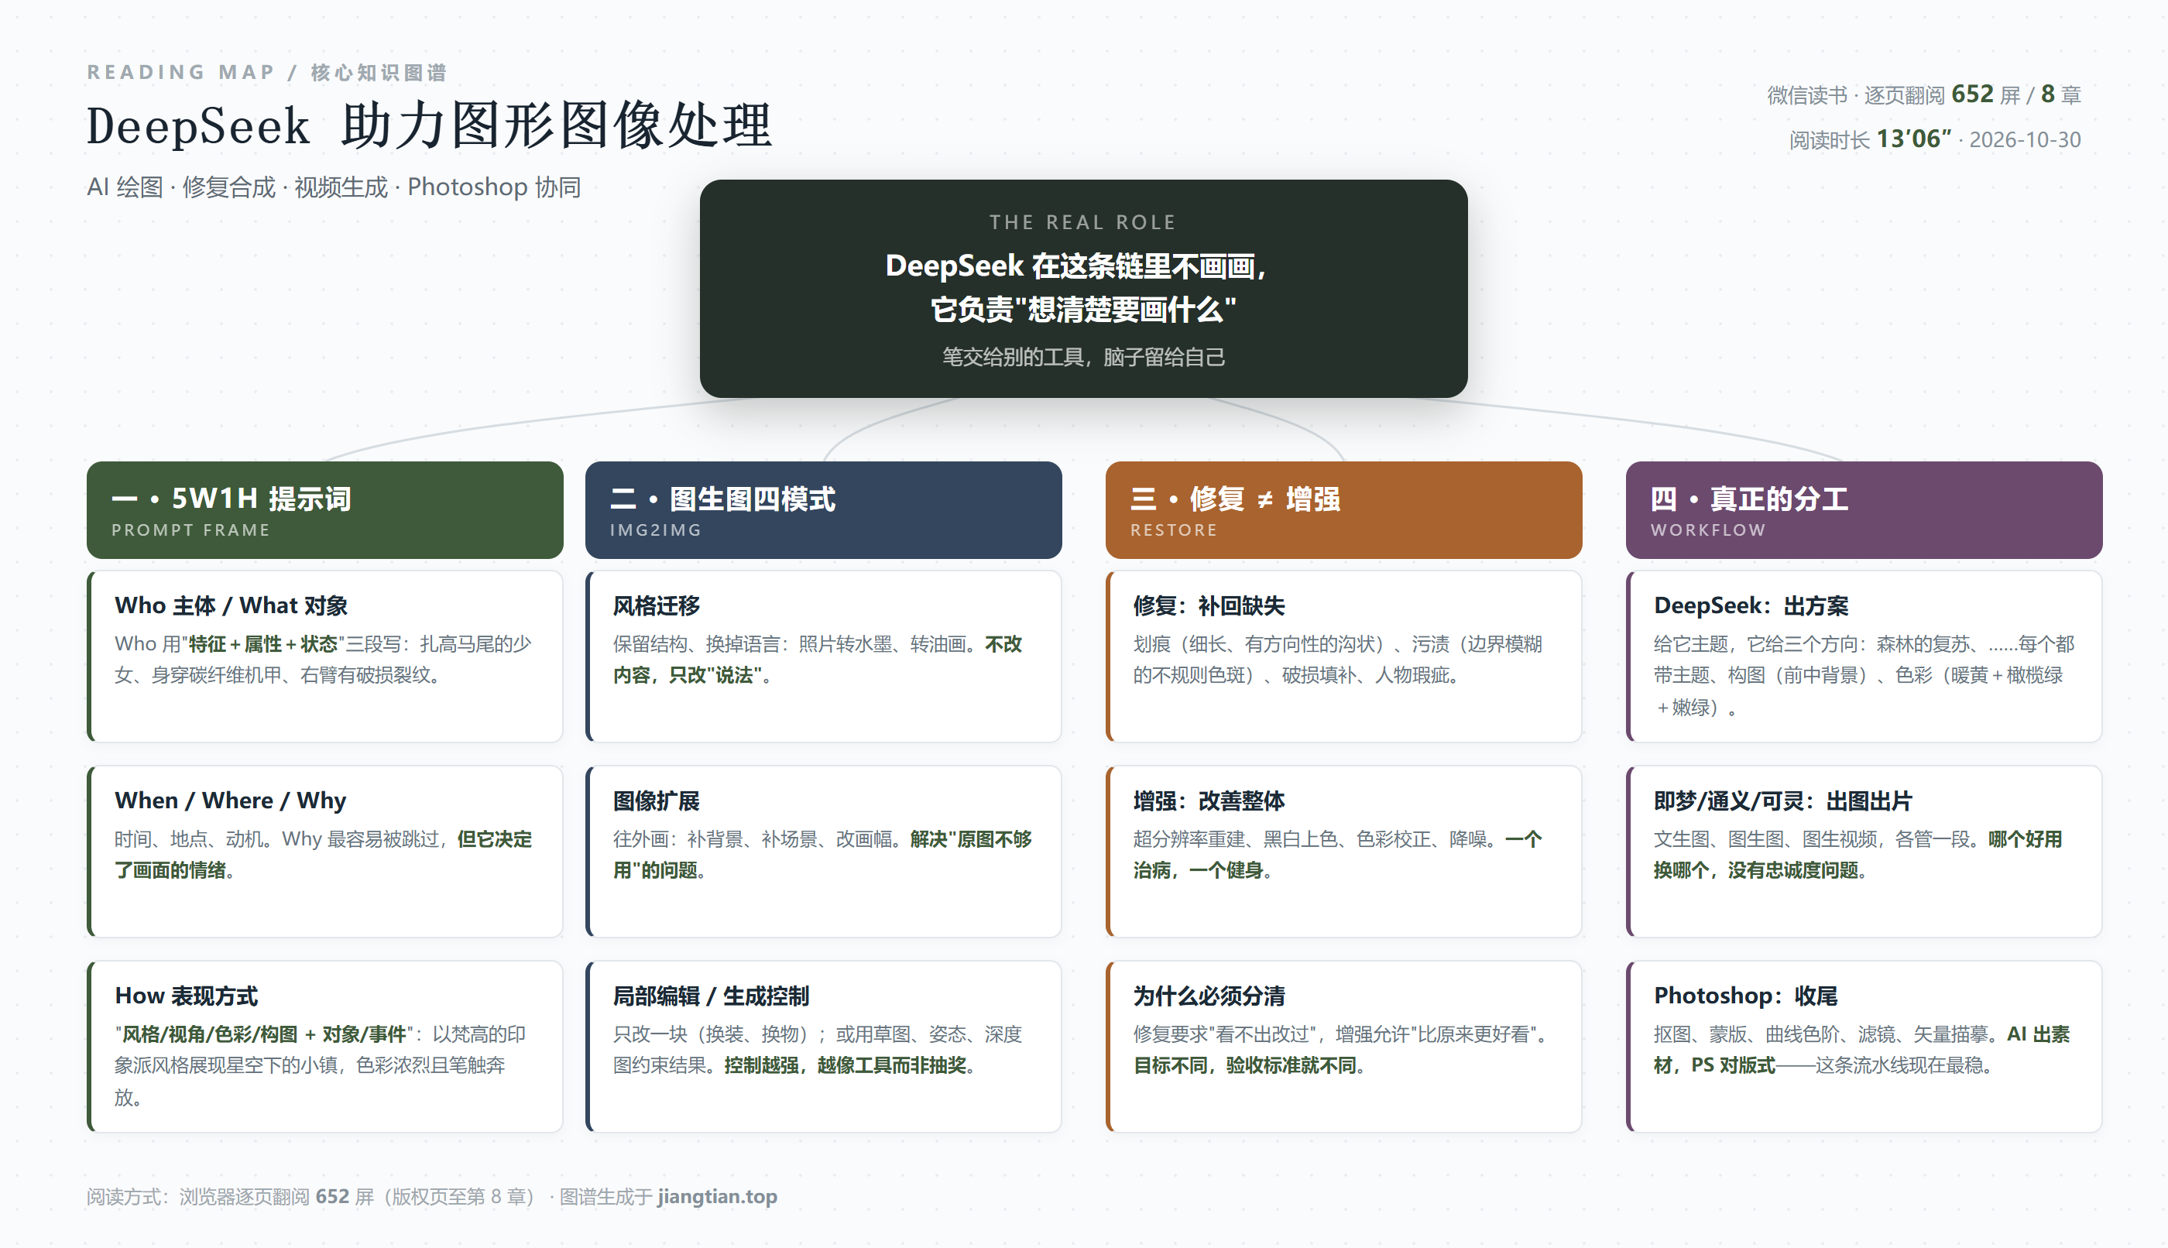
Task: Select the navy header '二 · 图生图四模式'
Action: click(x=823, y=510)
